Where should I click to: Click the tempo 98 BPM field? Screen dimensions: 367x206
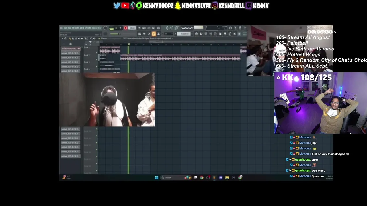point(132,28)
